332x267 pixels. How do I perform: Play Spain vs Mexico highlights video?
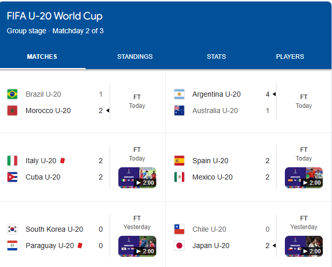pyautogui.click(x=303, y=177)
